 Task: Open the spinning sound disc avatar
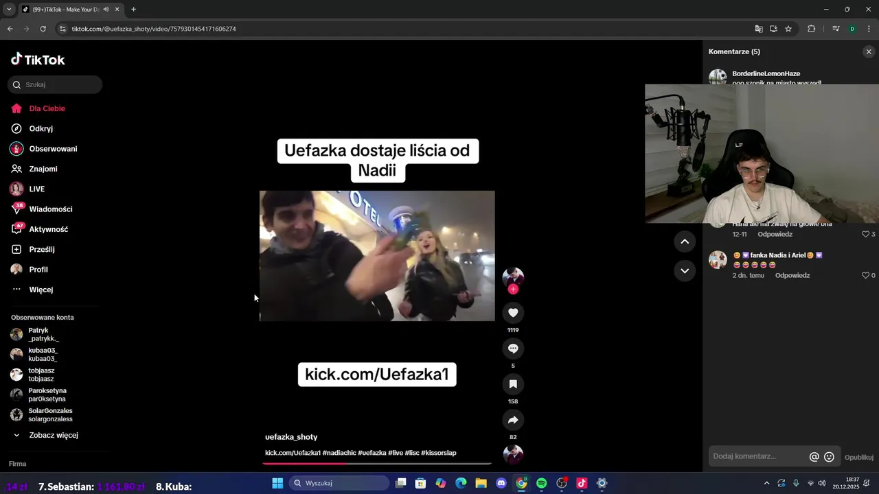(513, 454)
